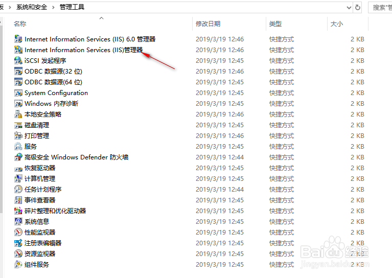Select the 组件服务 icon
This screenshot has height=278, width=392.
(18, 265)
